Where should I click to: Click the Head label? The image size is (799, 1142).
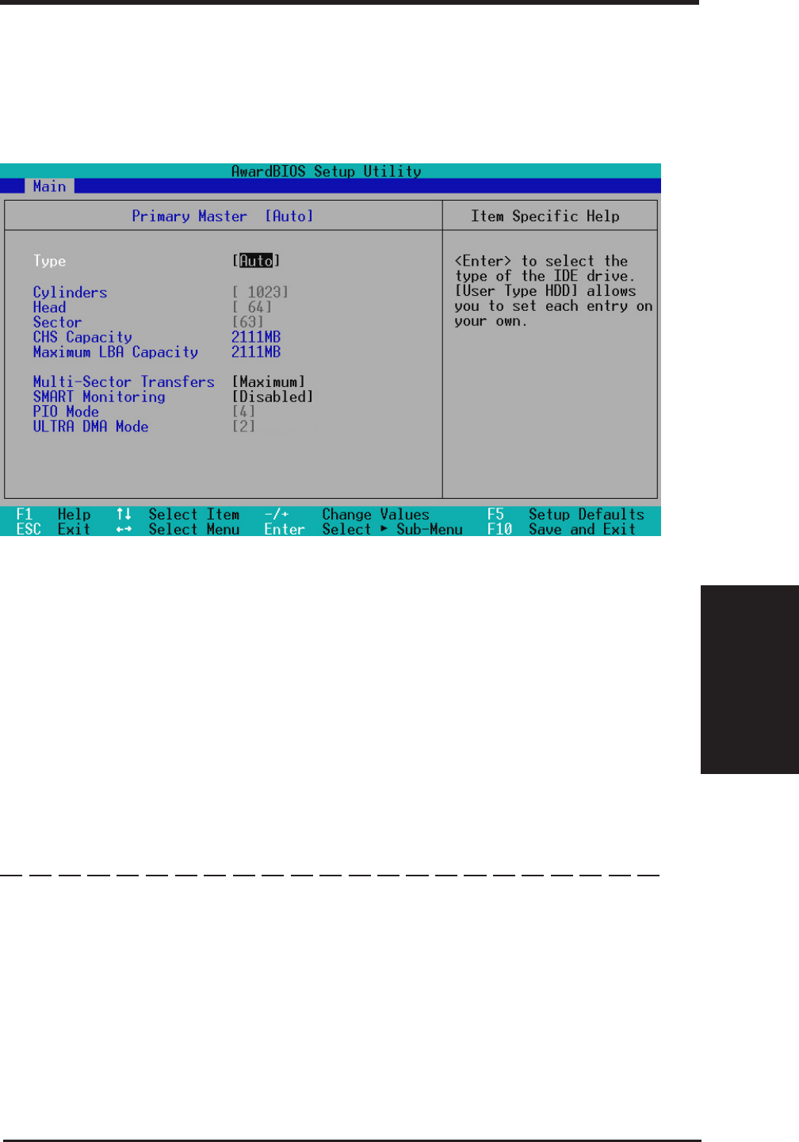coord(49,307)
